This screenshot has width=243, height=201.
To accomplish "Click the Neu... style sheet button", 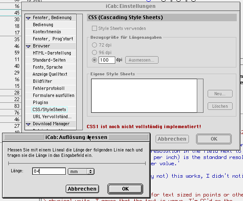I will 220,94.
